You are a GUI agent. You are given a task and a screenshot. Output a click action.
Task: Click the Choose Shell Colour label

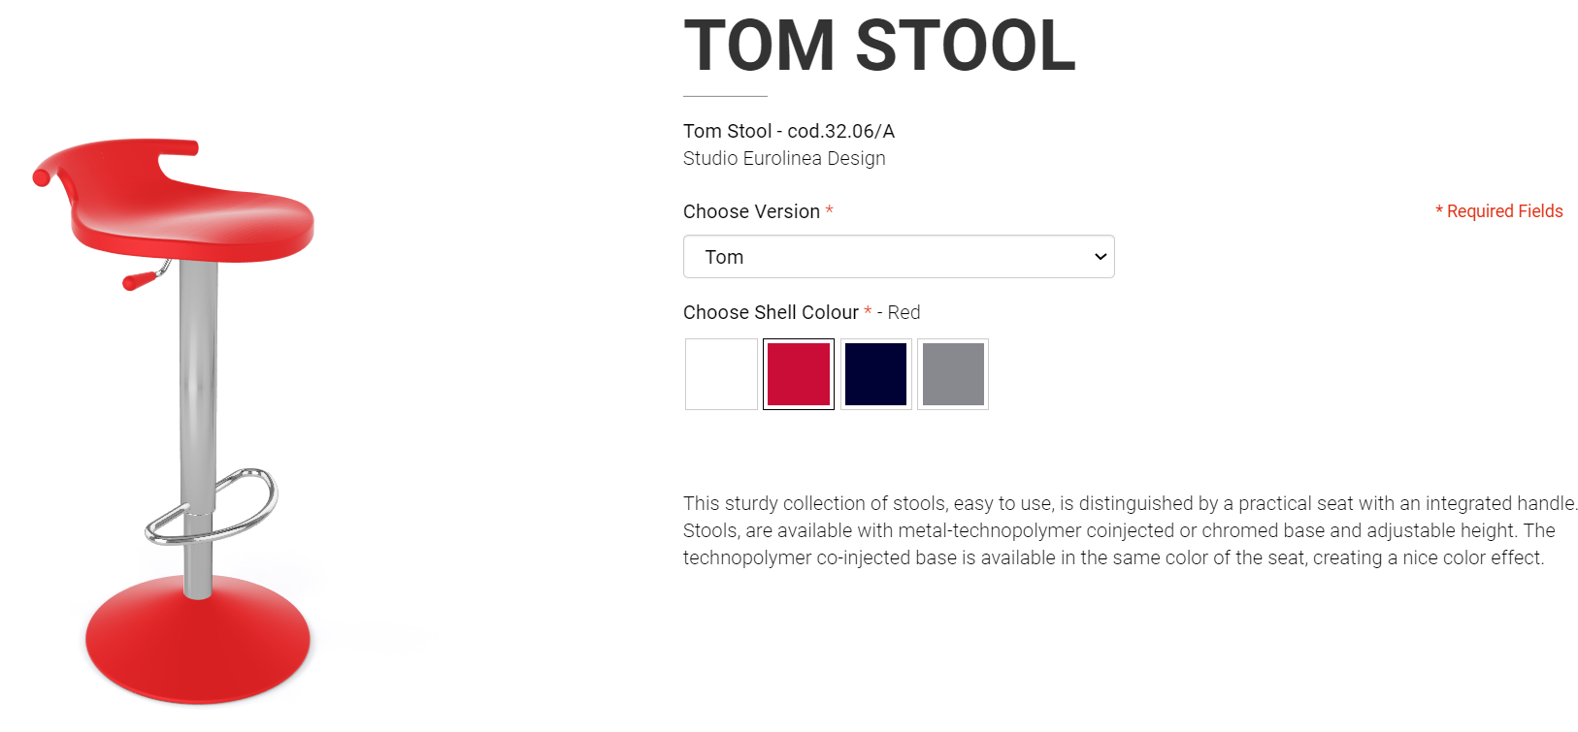click(x=771, y=312)
